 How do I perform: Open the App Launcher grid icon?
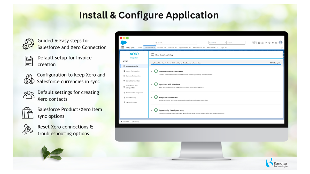(122, 48)
